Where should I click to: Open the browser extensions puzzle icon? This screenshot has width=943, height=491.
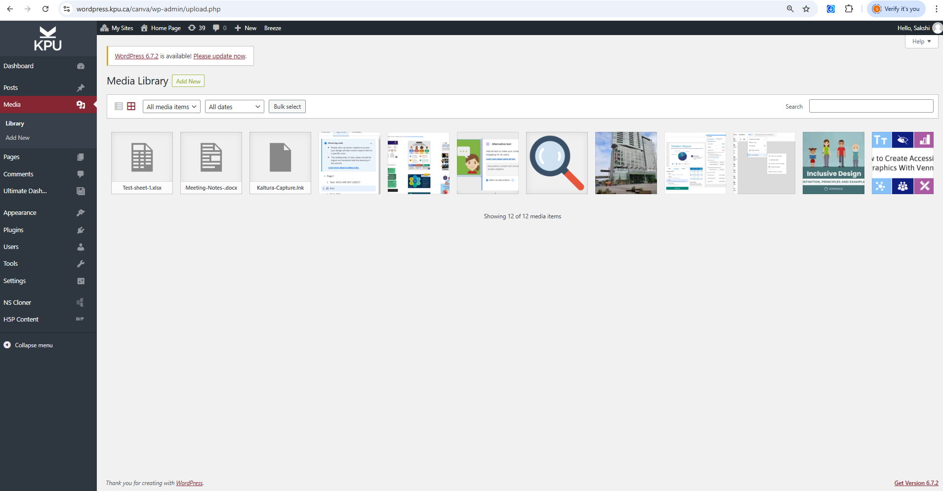[x=849, y=9]
